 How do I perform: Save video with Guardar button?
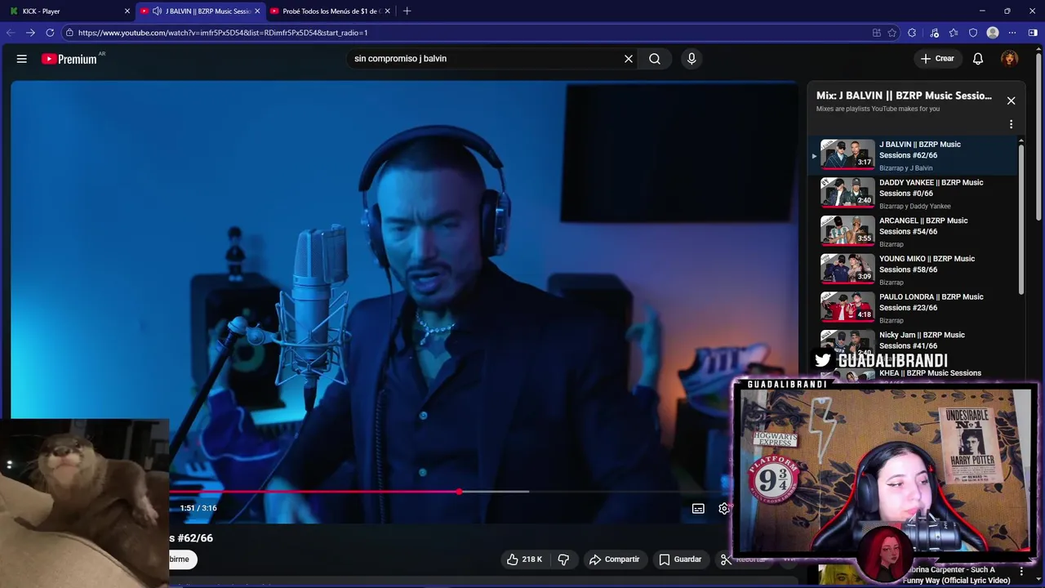(x=680, y=559)
